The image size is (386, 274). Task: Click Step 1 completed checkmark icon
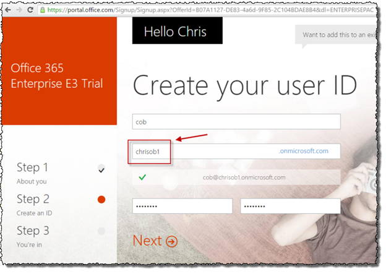(x=101, y=169)
